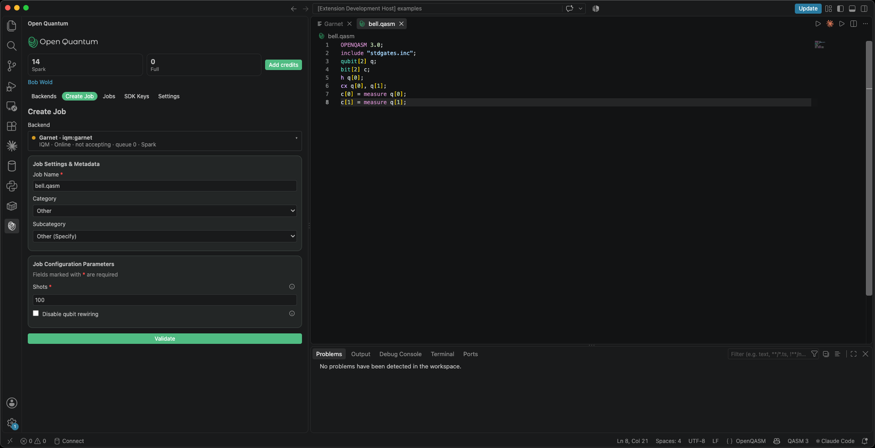This screenshot has width=875, height=448.
Task: Open the Bob Wold account link
Action: (x=40, y=82)
